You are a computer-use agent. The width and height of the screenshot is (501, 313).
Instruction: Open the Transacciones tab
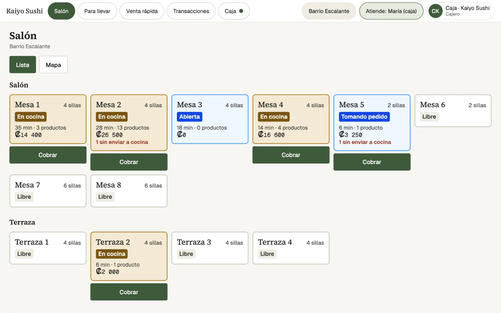(191, 11)
